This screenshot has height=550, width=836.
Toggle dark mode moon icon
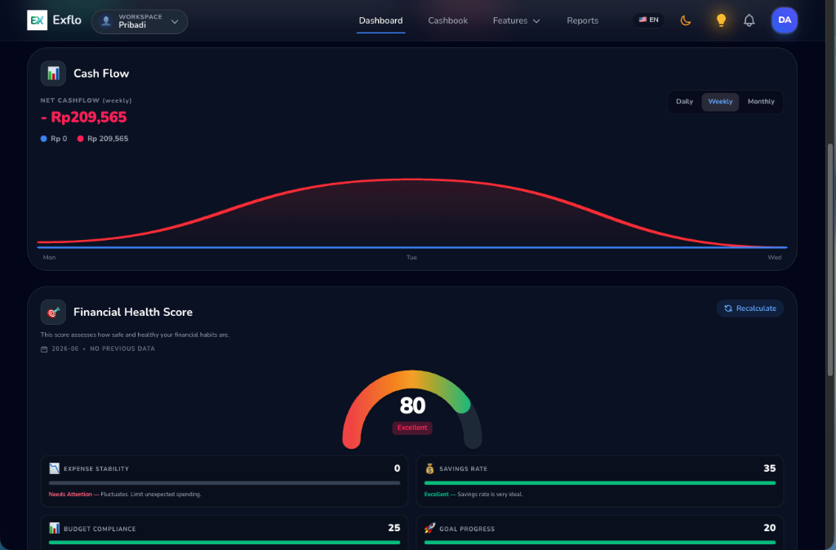pyautogui.click(x=686, y=20)
